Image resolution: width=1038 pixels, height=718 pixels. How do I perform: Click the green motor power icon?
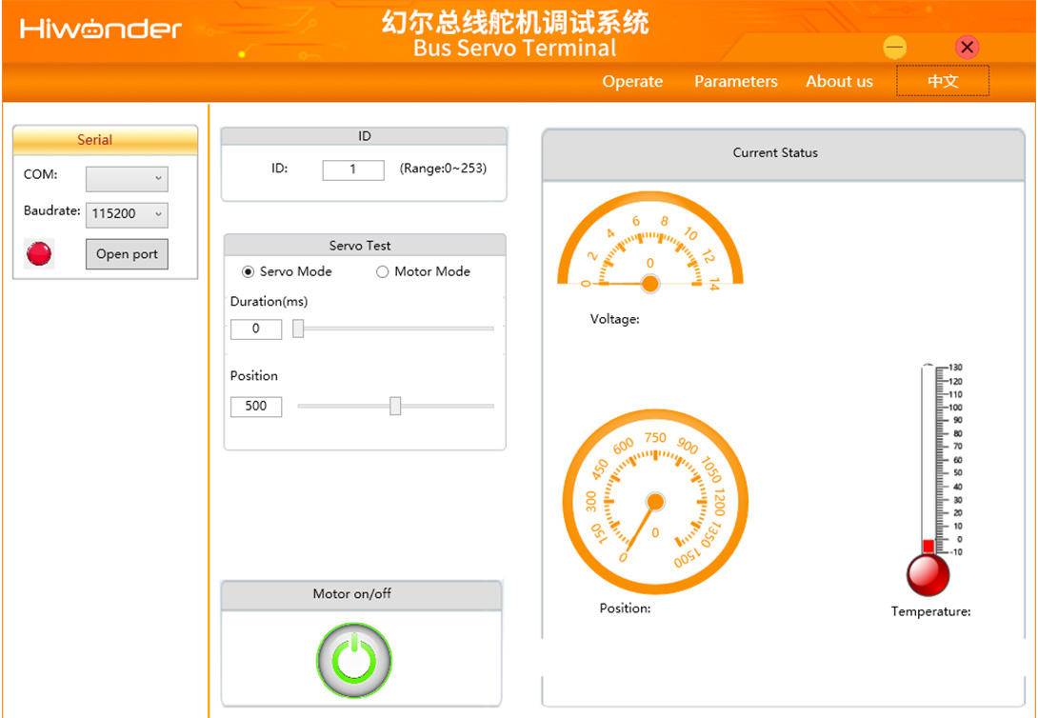353,659
